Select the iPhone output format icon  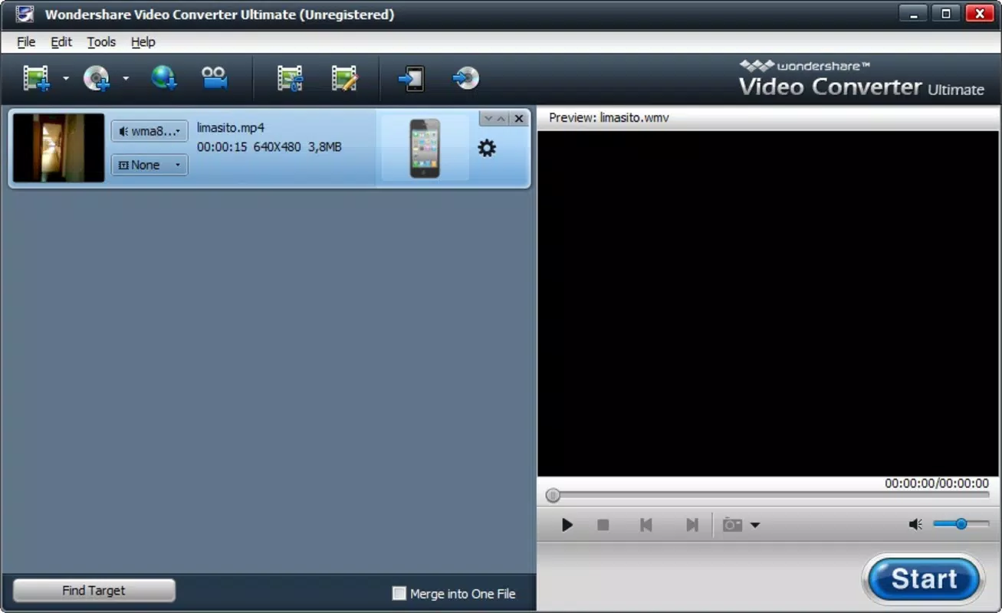[425, 148]
